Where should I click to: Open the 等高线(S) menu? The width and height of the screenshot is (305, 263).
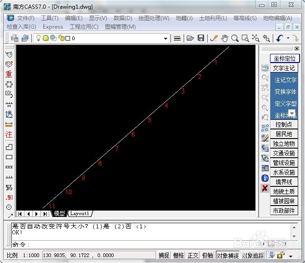tap(245, 18)
